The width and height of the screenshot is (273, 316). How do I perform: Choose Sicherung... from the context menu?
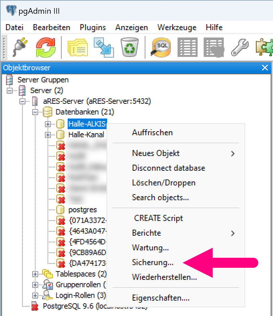point(153,263)
